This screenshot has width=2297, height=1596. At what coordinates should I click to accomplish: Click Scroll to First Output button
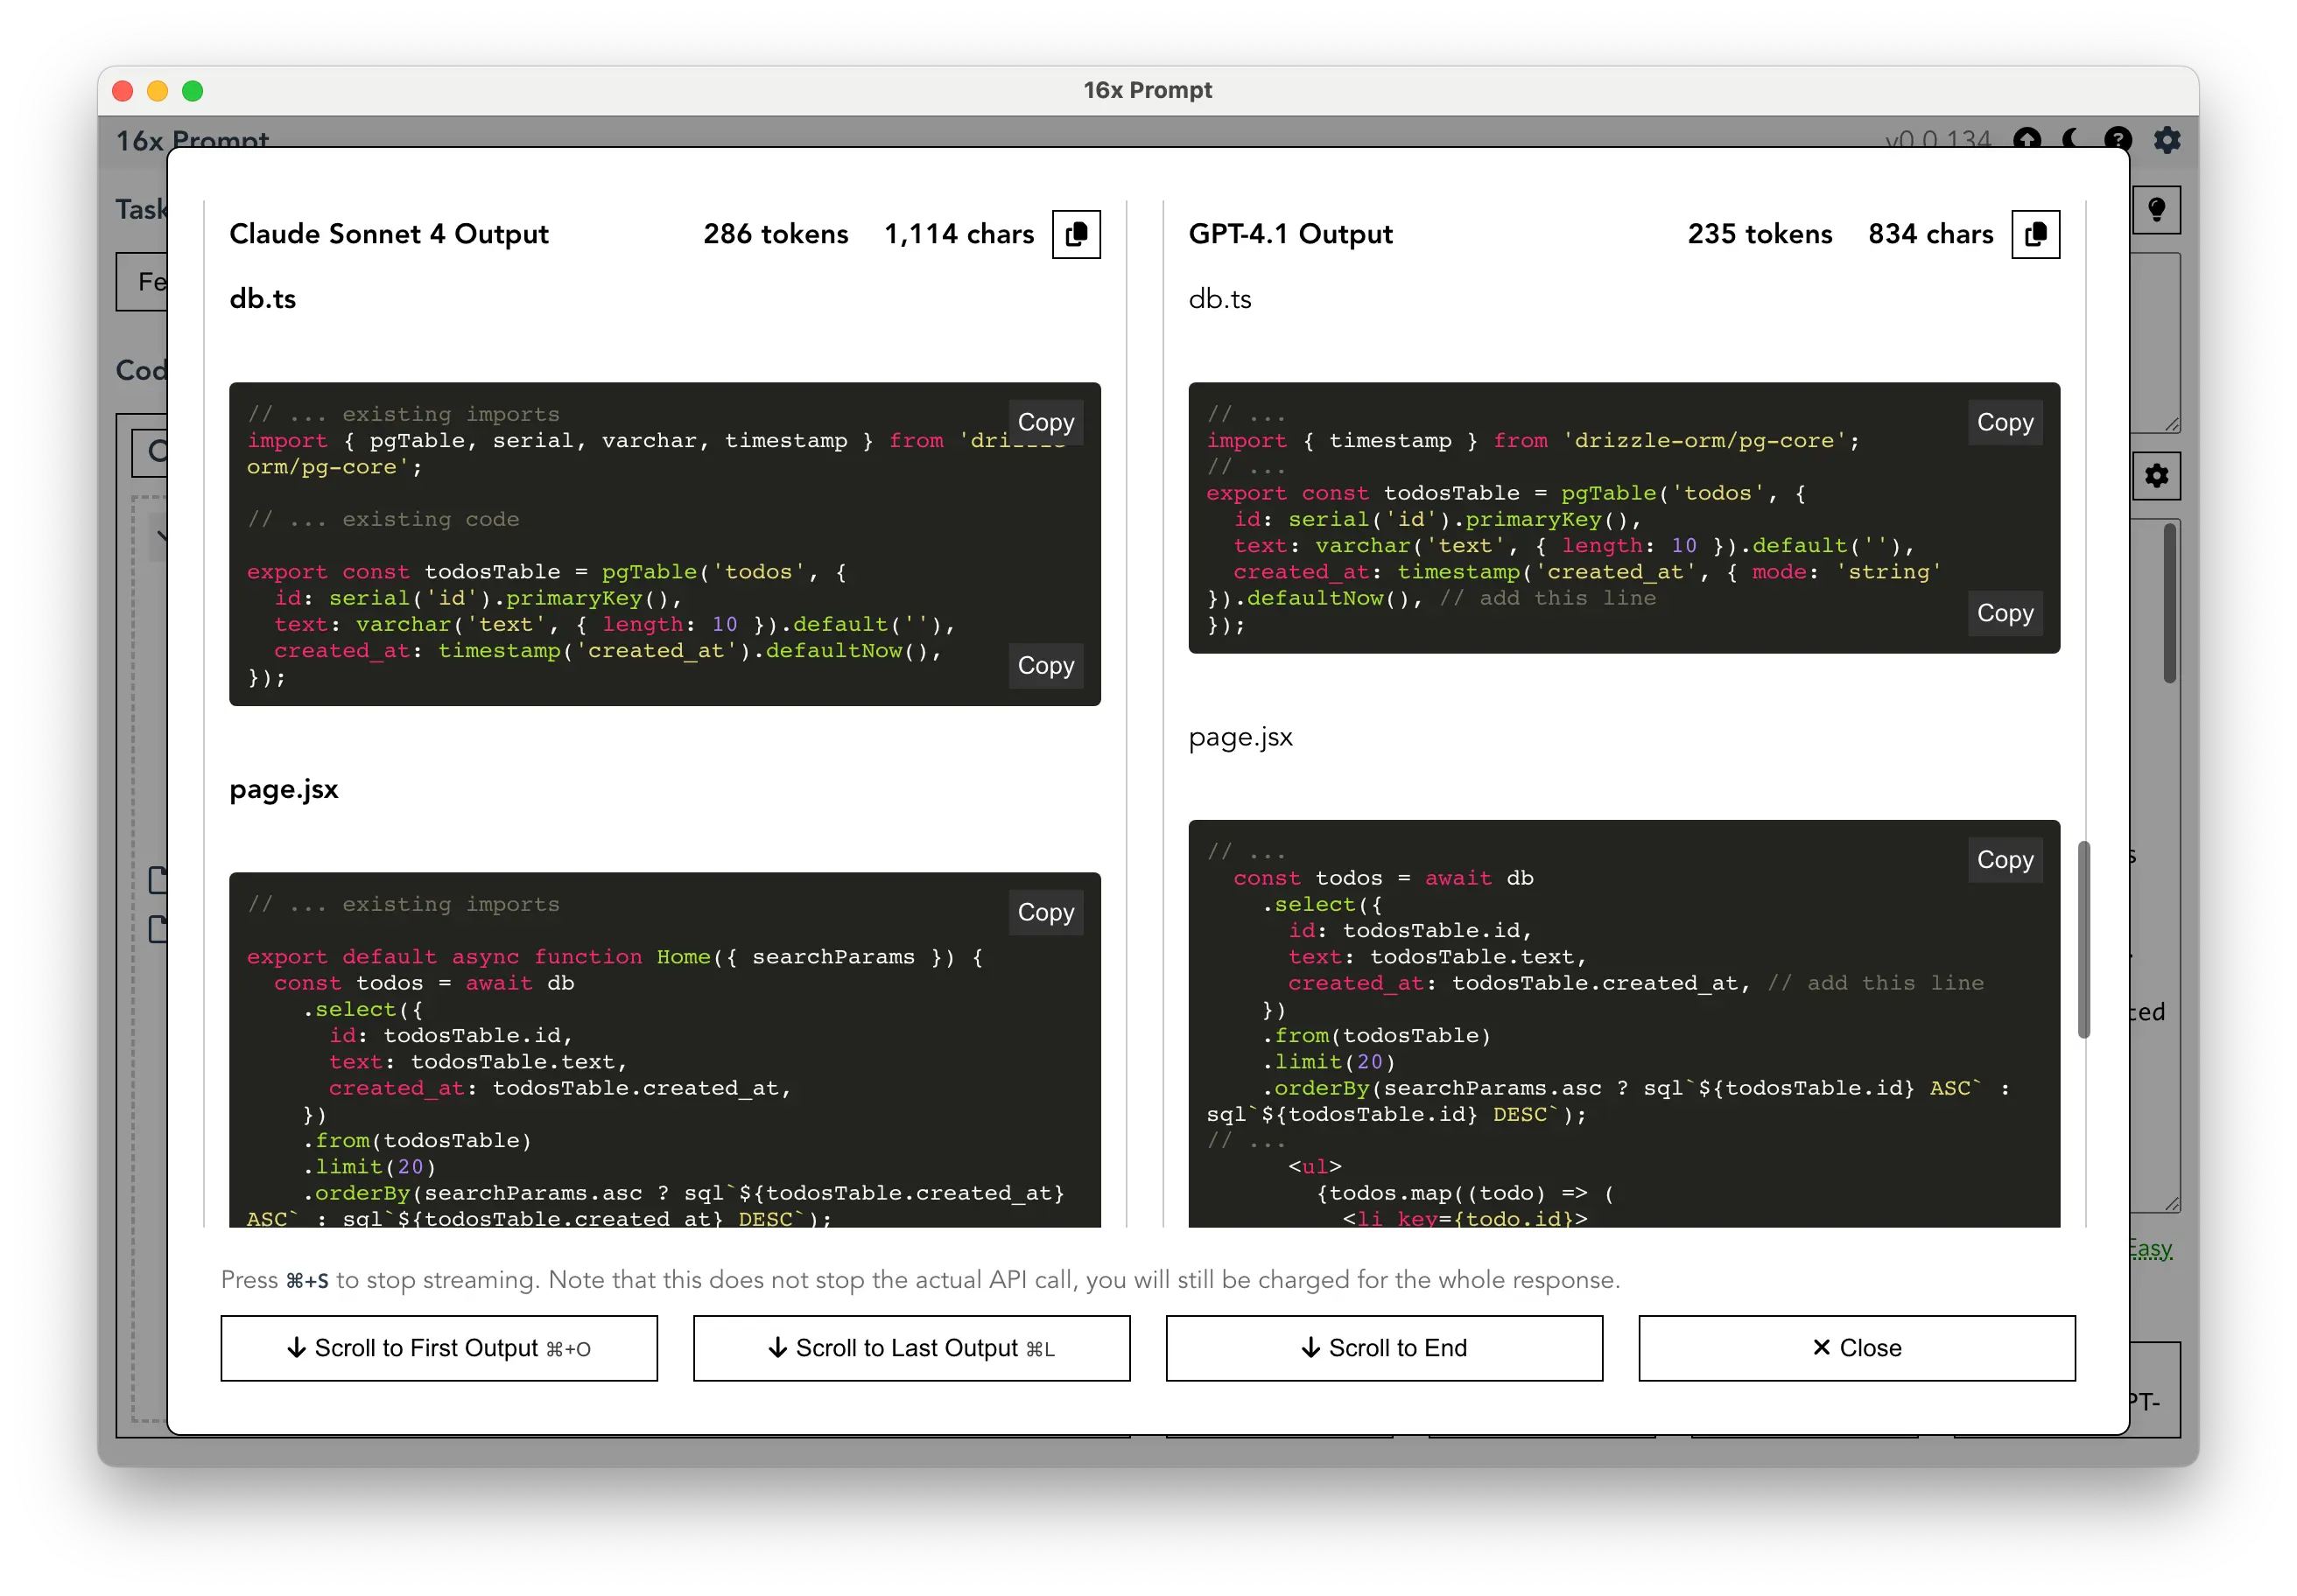click(x=439, y=1348)
